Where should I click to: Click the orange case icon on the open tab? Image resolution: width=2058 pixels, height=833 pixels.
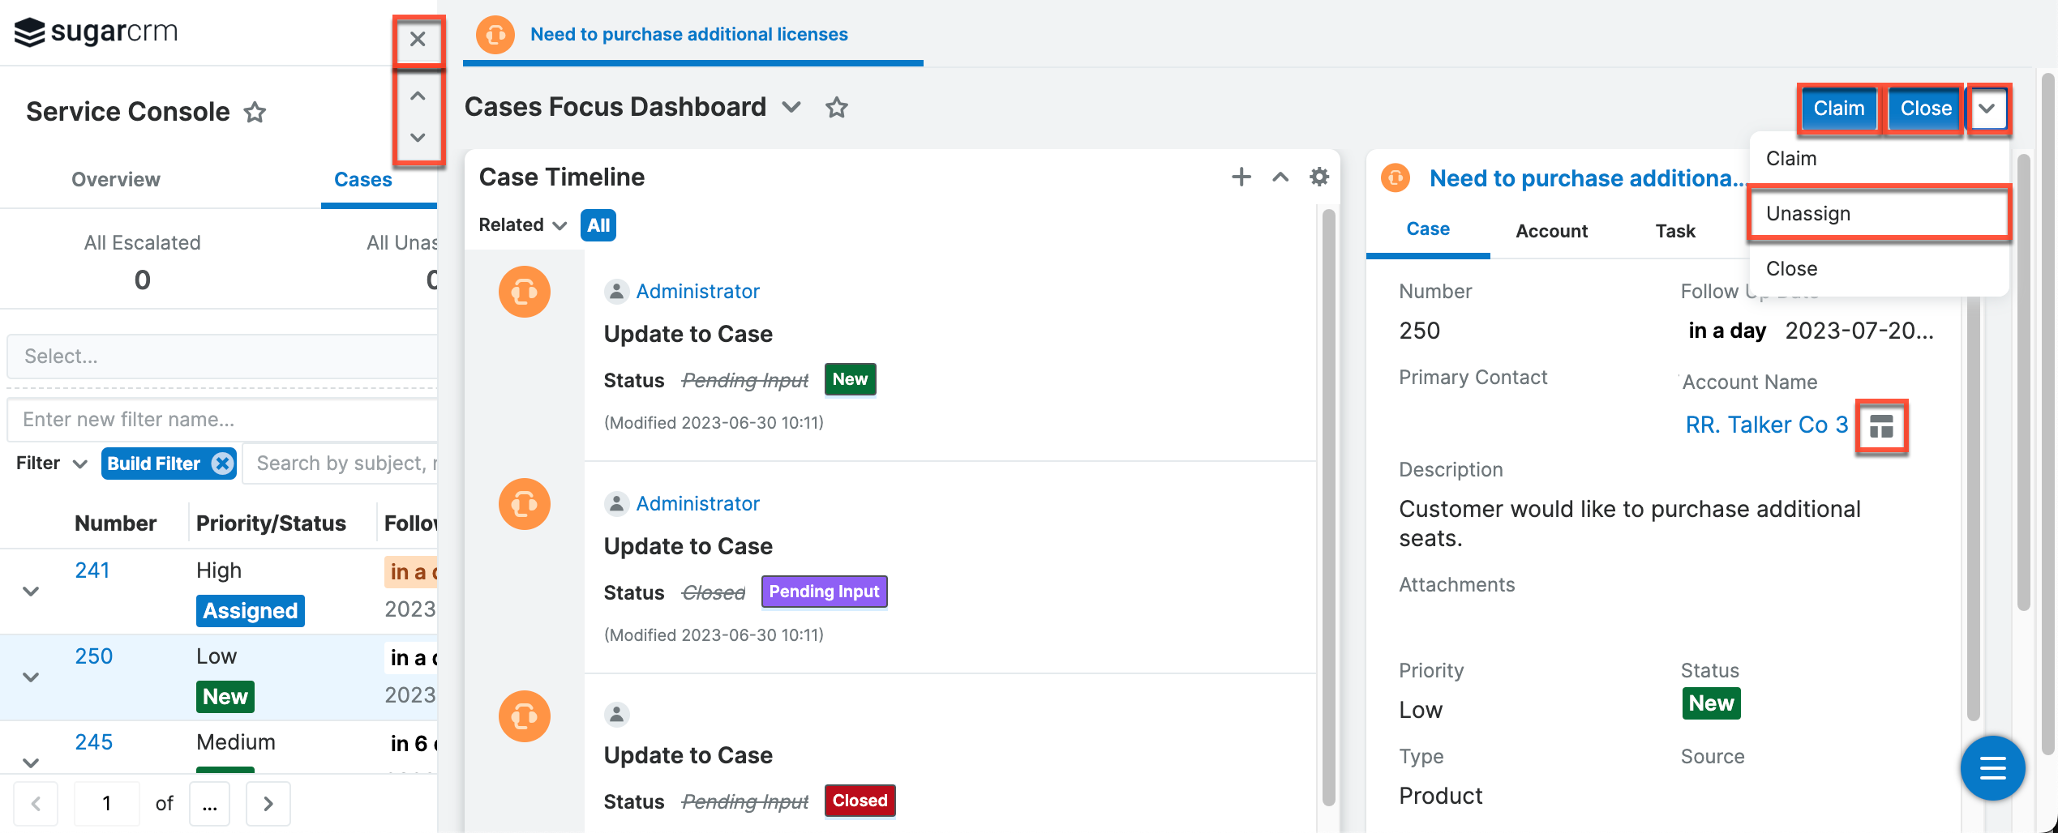click(495, 34)
